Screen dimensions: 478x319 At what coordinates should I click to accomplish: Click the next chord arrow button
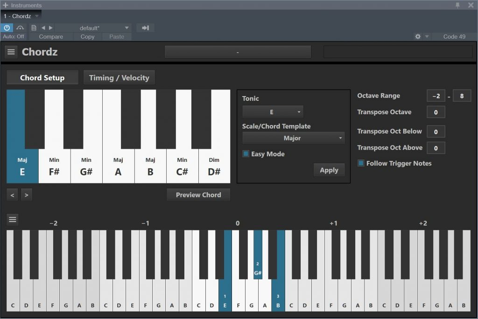pyautogui.click(x=27, y=195)
